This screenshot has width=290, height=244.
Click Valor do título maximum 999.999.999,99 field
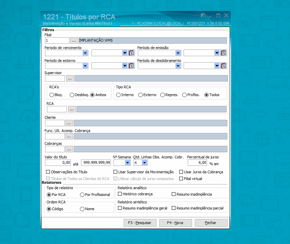(x=96, y=162)
